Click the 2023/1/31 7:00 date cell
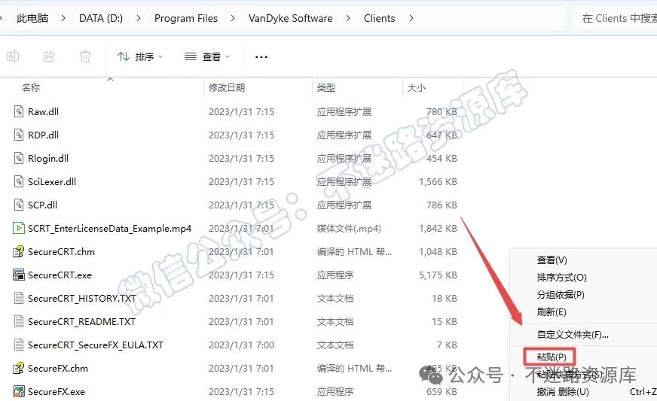The height and width of the screenshot is (401, 657). [x=241, y=345]
